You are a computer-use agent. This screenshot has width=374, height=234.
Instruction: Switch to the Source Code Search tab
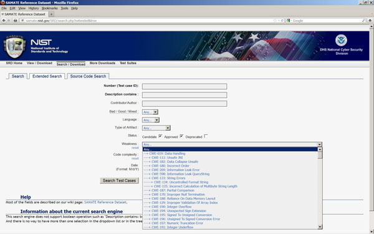pos(88,76)
